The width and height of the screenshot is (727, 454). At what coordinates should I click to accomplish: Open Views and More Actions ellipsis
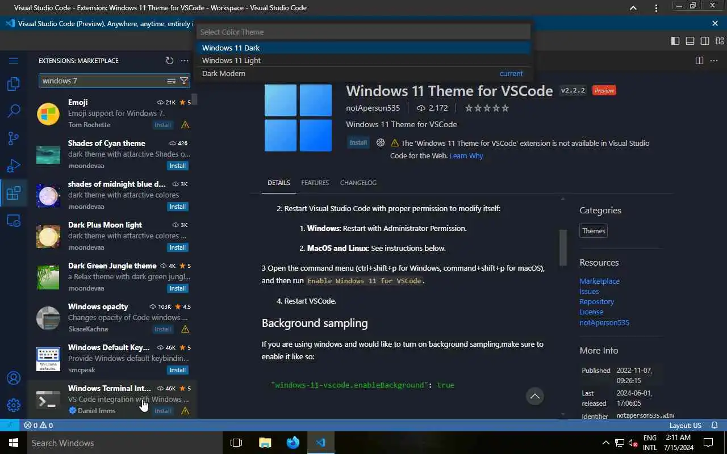click(x=185, y=61)
